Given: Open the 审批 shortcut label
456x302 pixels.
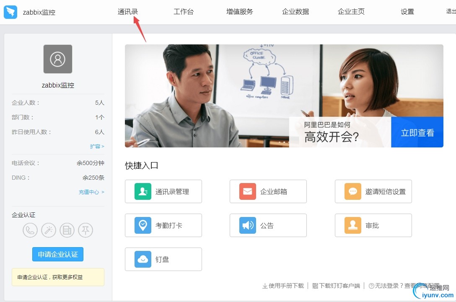Looking at the screenshot, I should pyautogui.click(x=372, y=225).
